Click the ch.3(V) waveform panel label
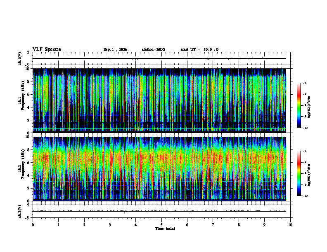 pos(20,211)
